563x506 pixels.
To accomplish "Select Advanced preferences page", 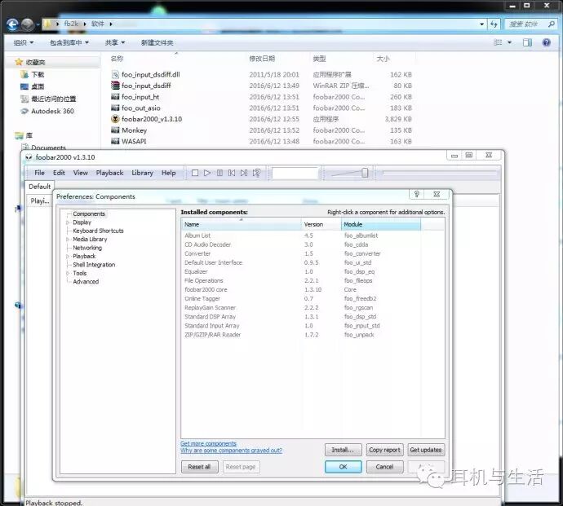I will click(86, 281).
